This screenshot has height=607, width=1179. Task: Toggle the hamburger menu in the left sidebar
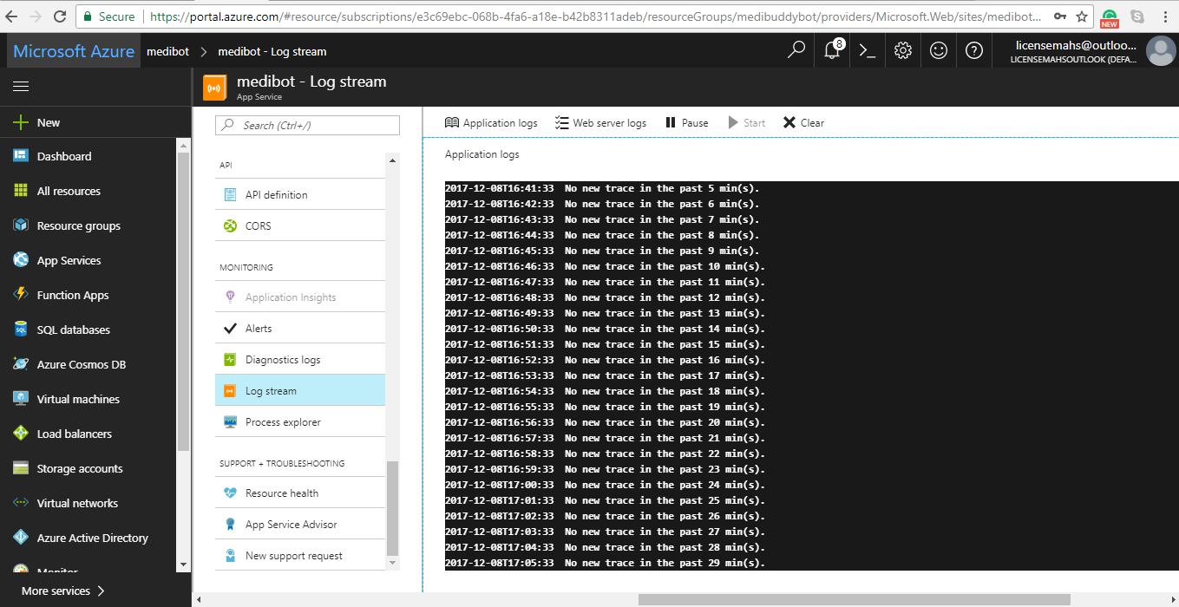(21, 86)
